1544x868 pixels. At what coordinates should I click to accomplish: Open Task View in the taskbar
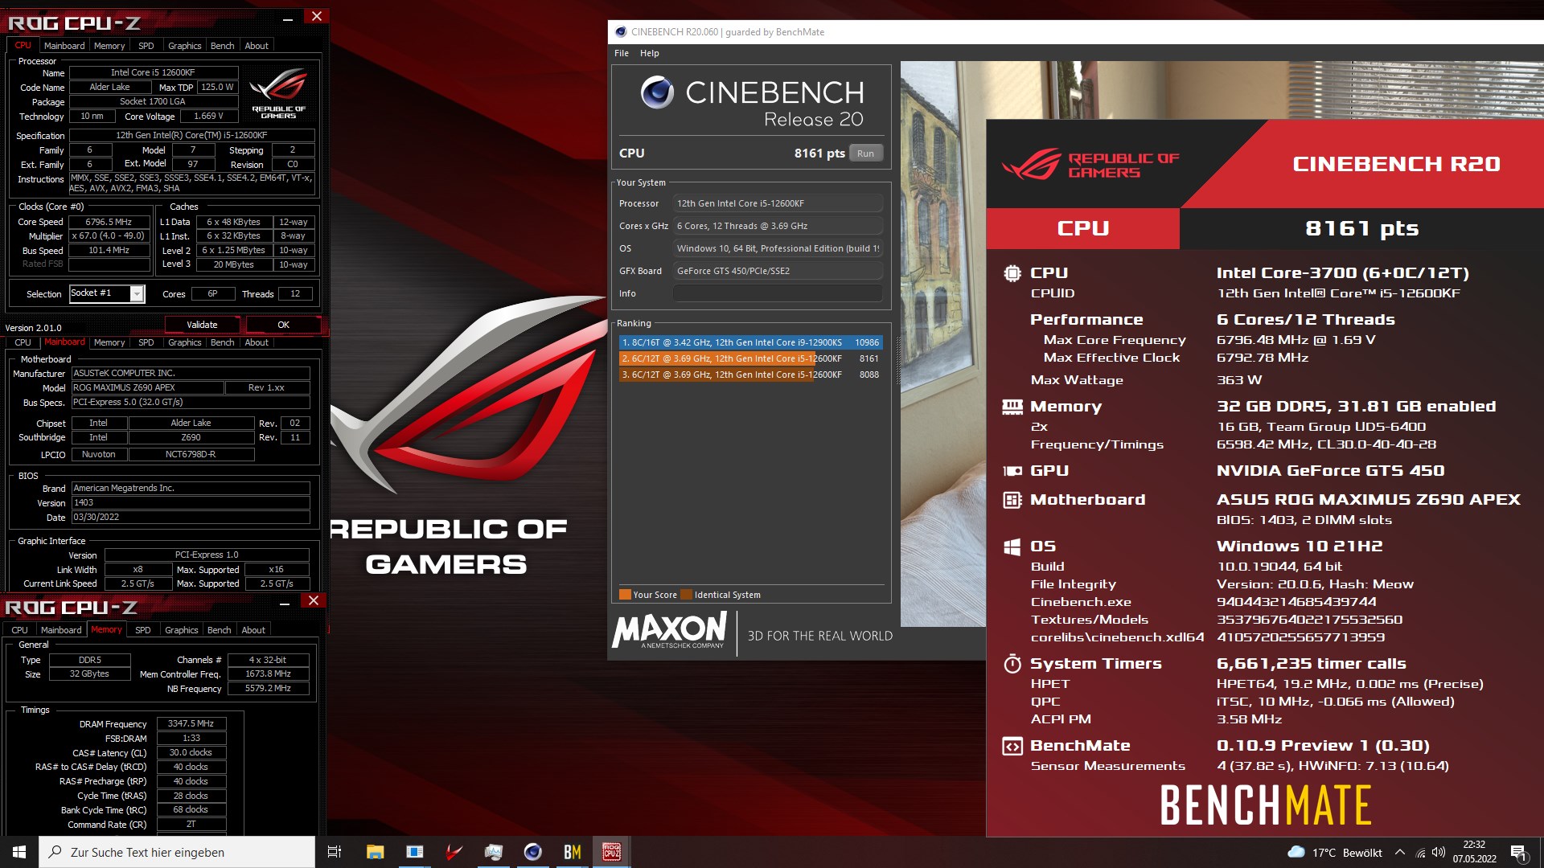point(335,852)
